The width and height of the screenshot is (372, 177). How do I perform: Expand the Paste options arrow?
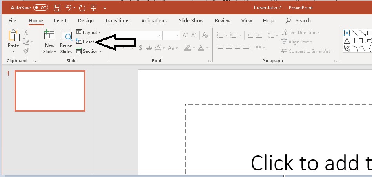point(13,51)
